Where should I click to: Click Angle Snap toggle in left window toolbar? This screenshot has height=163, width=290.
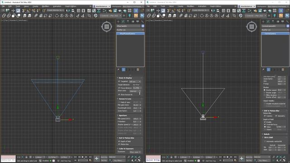pyautogui.click(x=29, y=11)
